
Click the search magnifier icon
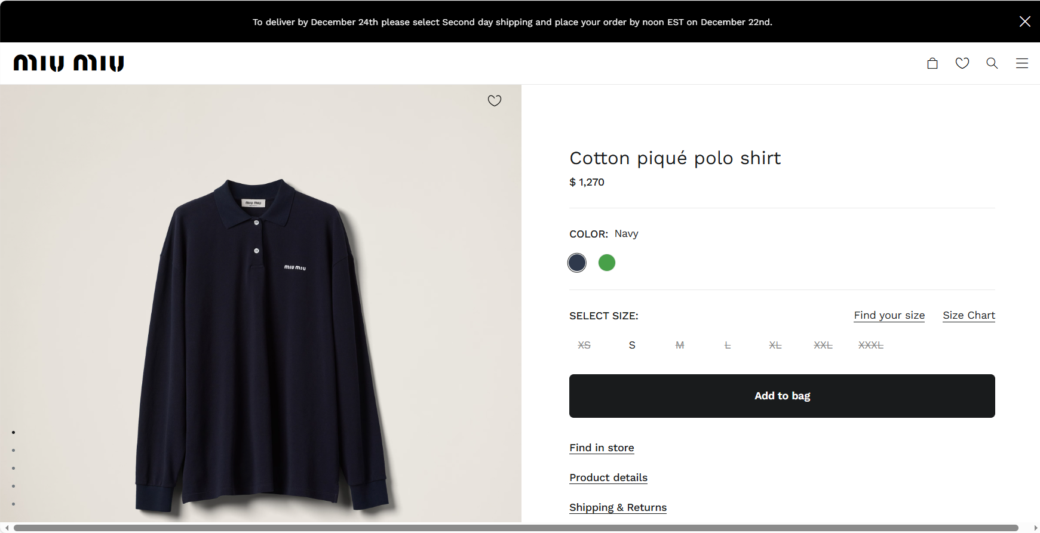[992, 63]
